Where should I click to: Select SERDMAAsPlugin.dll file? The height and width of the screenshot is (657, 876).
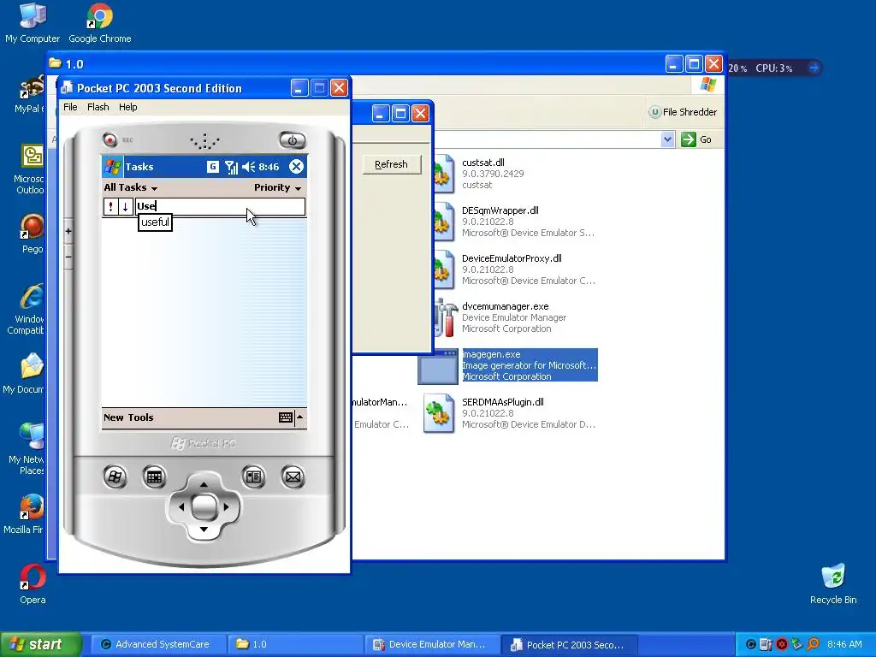[x=503, y=402]
